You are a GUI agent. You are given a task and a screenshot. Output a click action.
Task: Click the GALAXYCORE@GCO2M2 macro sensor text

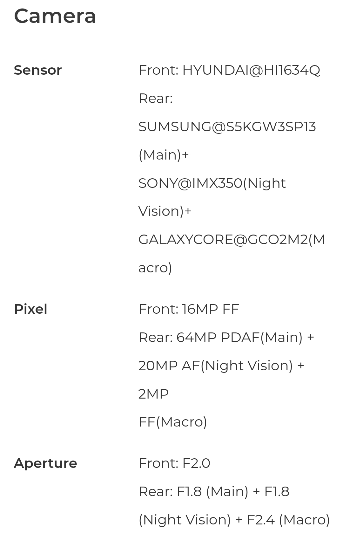tap(232, 239)
